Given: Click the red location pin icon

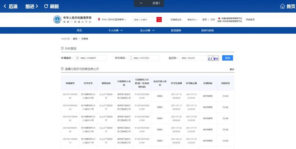Looking at the screenshot, I should pos(99,19).
